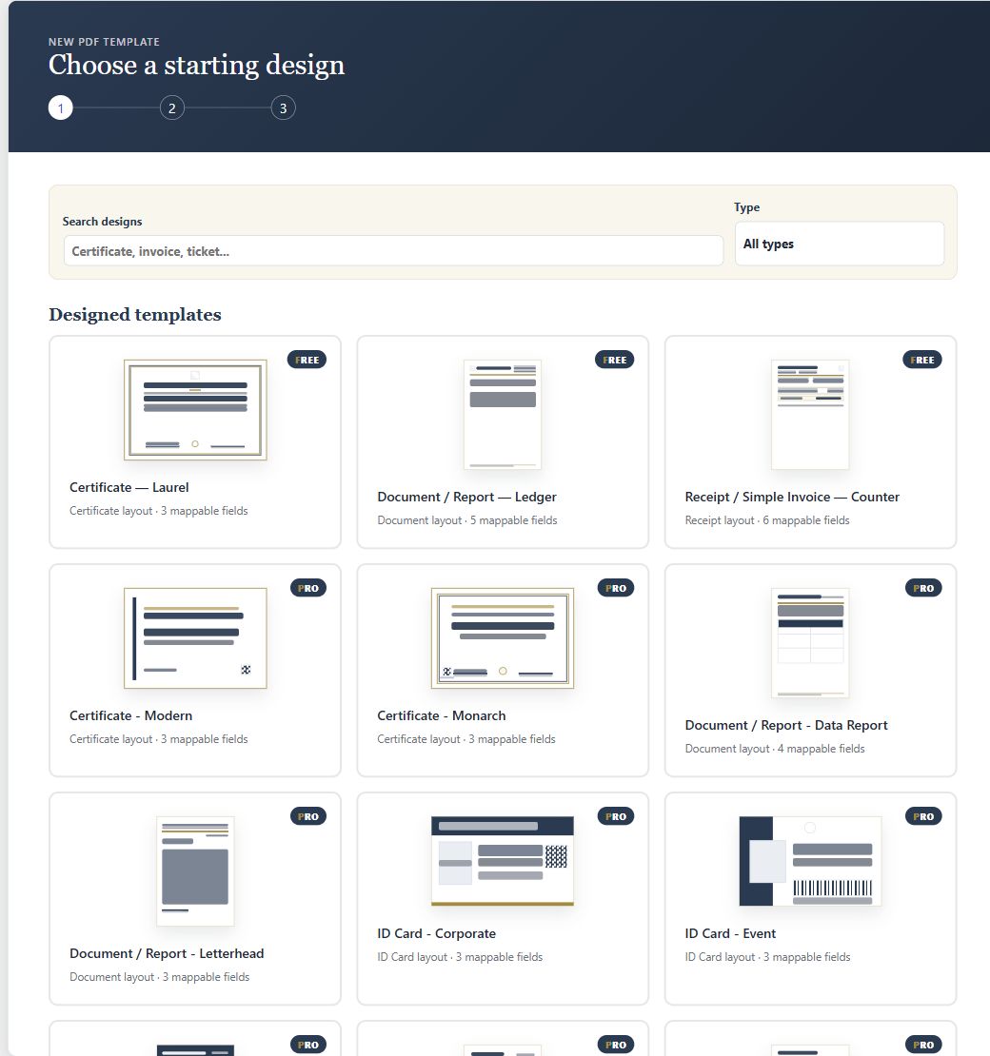Click the "Certificate - Modern" title

point(130,715)
